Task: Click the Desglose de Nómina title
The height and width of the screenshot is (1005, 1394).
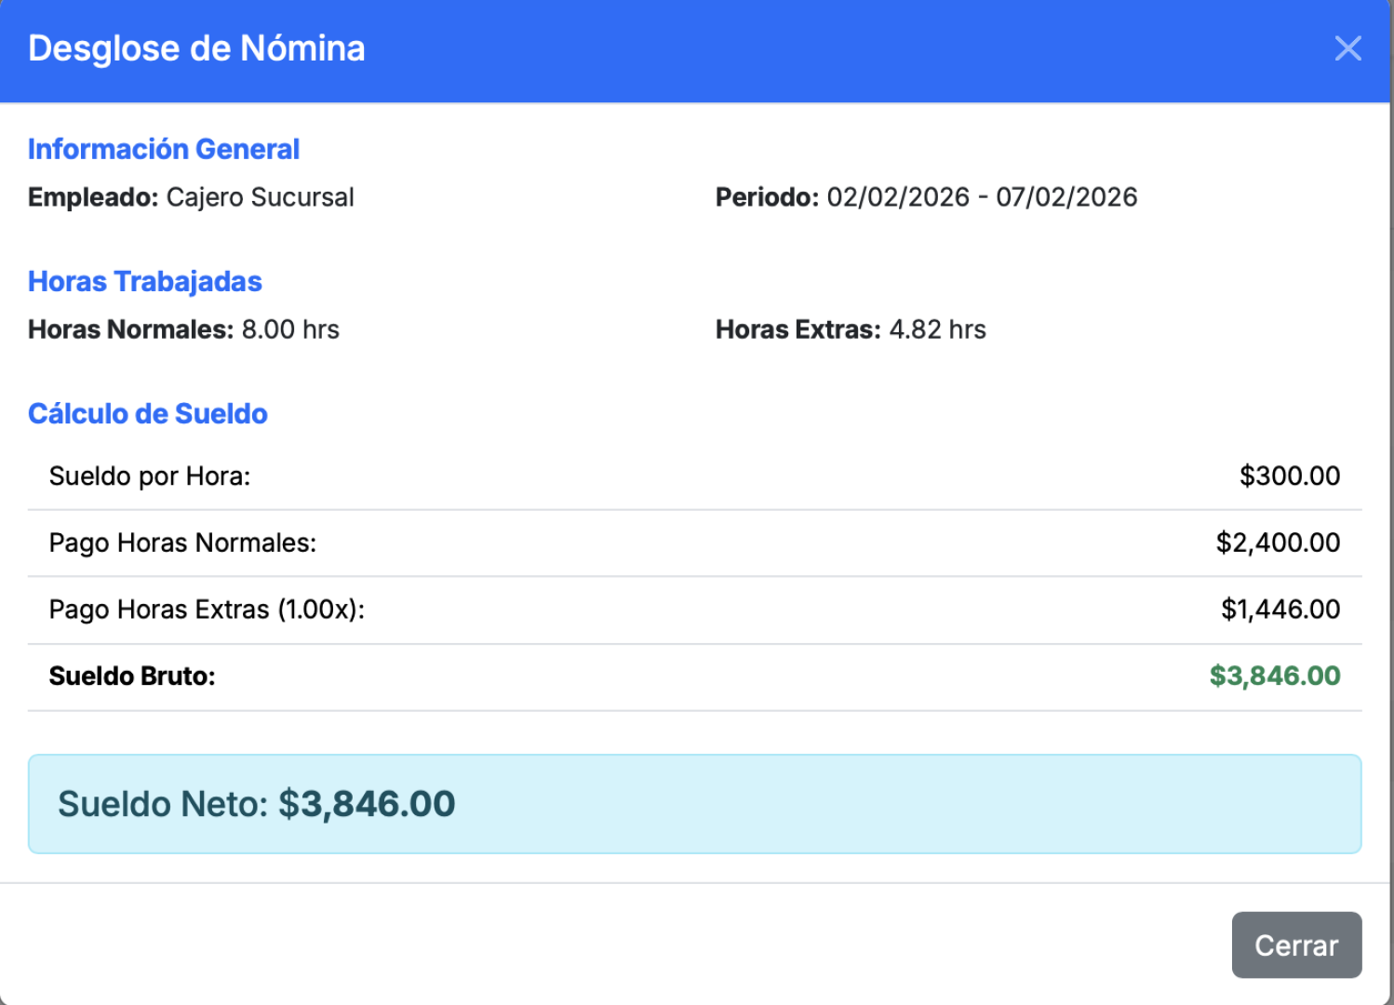Action: 196,48
